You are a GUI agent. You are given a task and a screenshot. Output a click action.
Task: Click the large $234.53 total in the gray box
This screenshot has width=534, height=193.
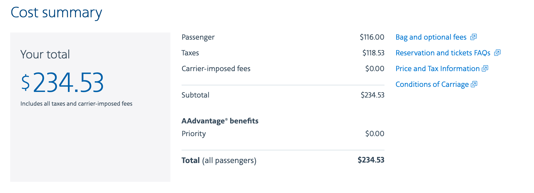(63, 83)
